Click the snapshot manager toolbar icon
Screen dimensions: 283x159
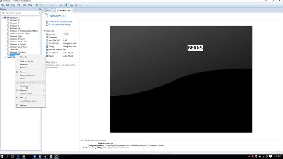(61, 5)
